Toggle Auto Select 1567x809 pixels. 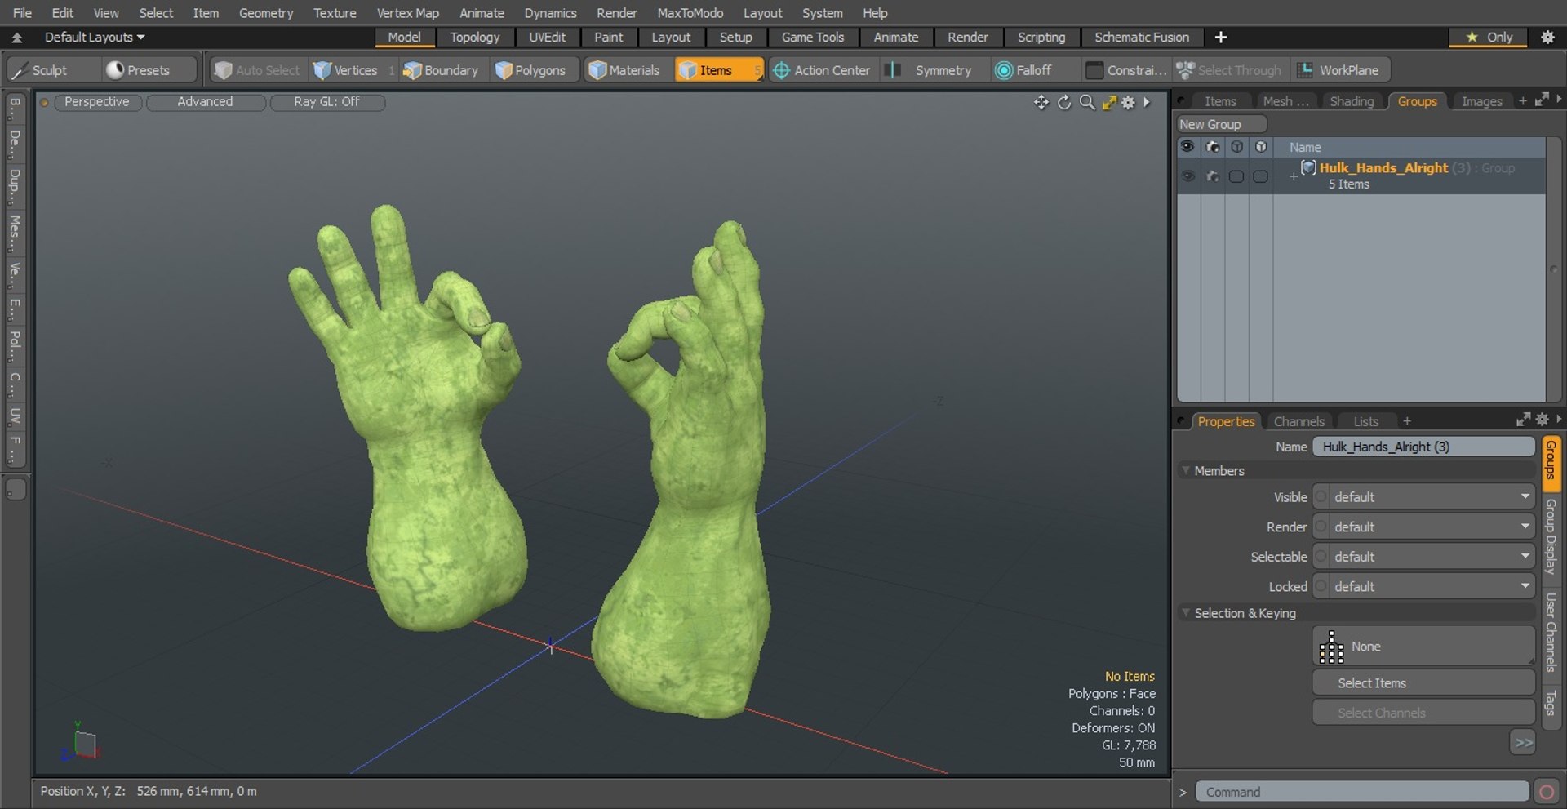click(257, 70)
